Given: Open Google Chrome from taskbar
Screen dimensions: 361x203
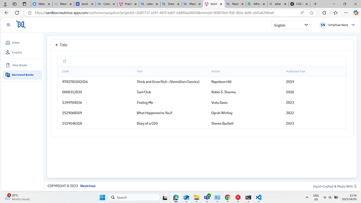Looking at the screenshot, I should [228, 197].
